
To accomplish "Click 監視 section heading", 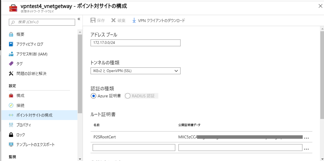I will [12, 156].
